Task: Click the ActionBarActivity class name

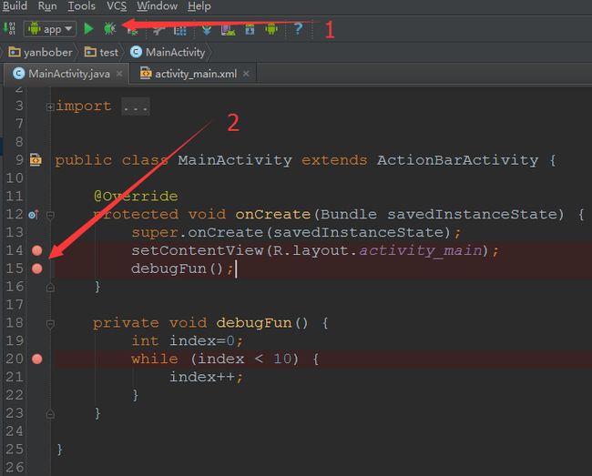Action: [x=457, y=160]
